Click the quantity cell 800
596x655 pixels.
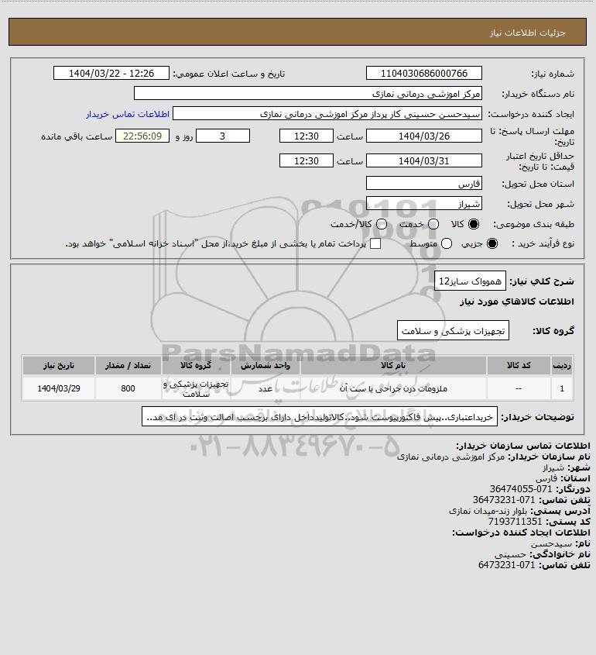(128, 388)
